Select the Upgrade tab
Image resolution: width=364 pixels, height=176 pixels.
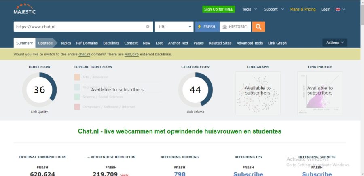45,43
